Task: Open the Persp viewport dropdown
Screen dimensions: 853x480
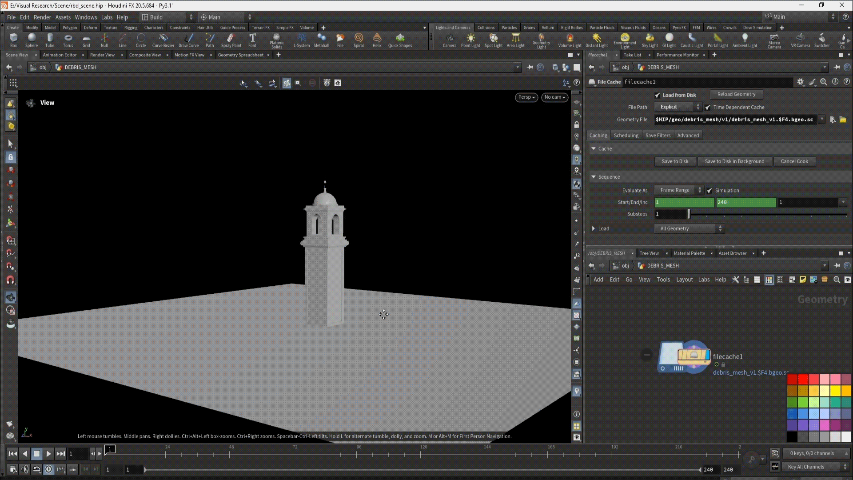Action: (x=526, y=97)
